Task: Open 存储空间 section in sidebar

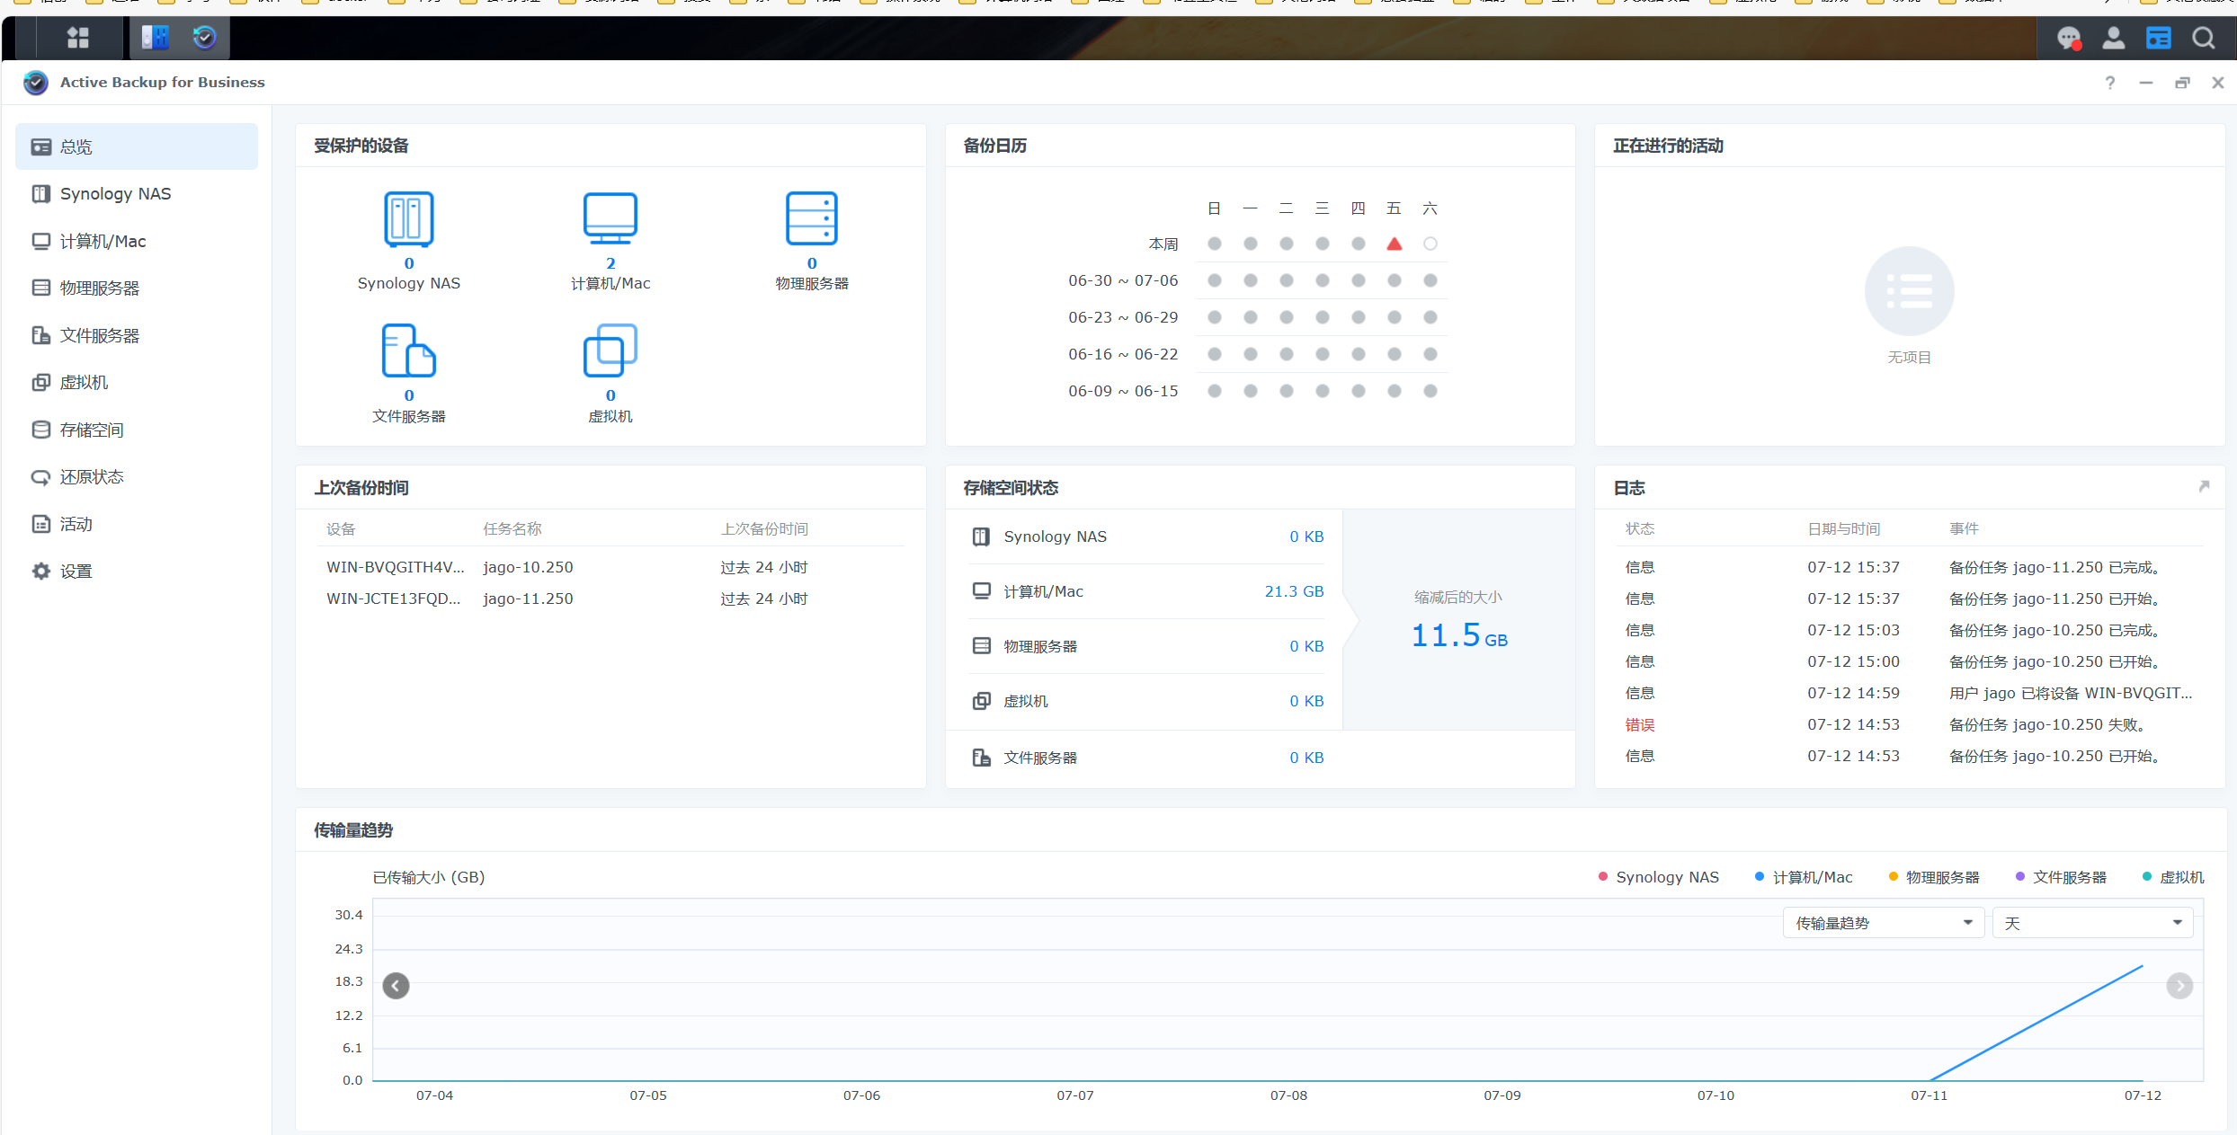Action: click(x=137, y=430)
